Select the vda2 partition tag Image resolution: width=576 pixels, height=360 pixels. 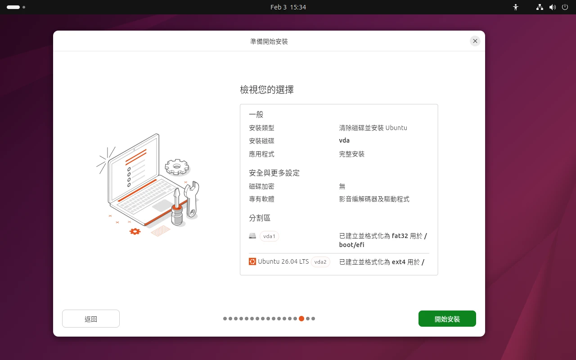click(320, 262)
